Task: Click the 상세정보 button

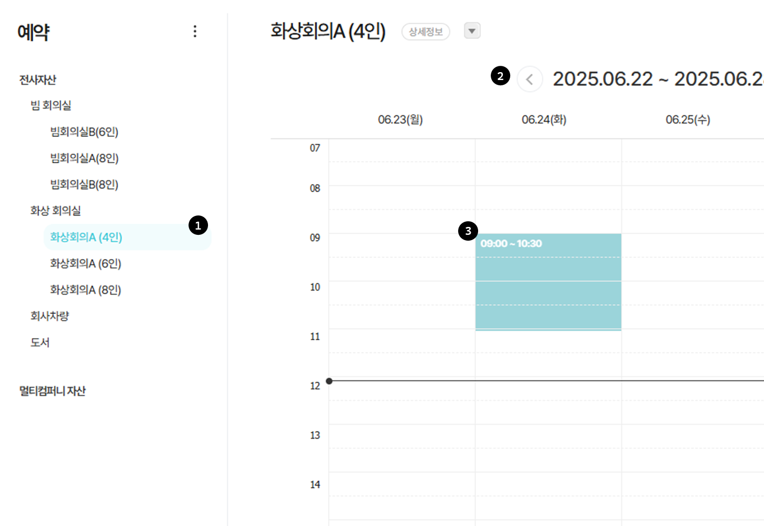Action: (425, 32)
